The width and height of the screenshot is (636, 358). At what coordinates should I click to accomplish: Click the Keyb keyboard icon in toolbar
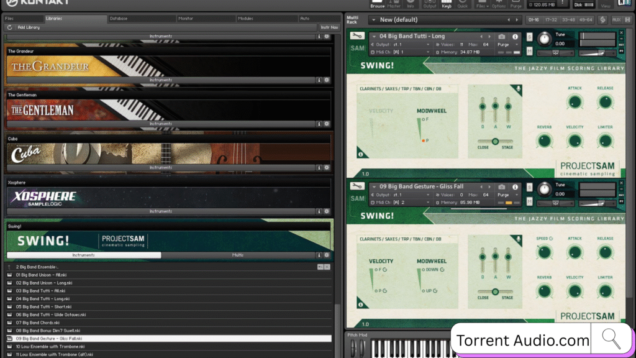[x=446, y=4]
